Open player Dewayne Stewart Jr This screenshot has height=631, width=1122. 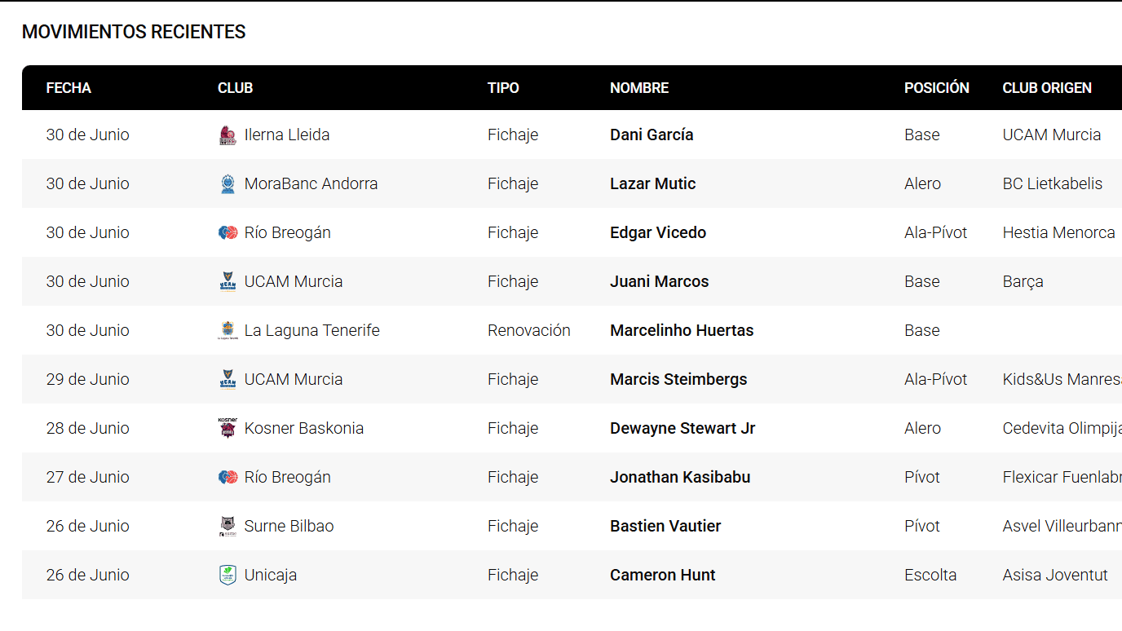pyautogui.click(x=682, y=428)
